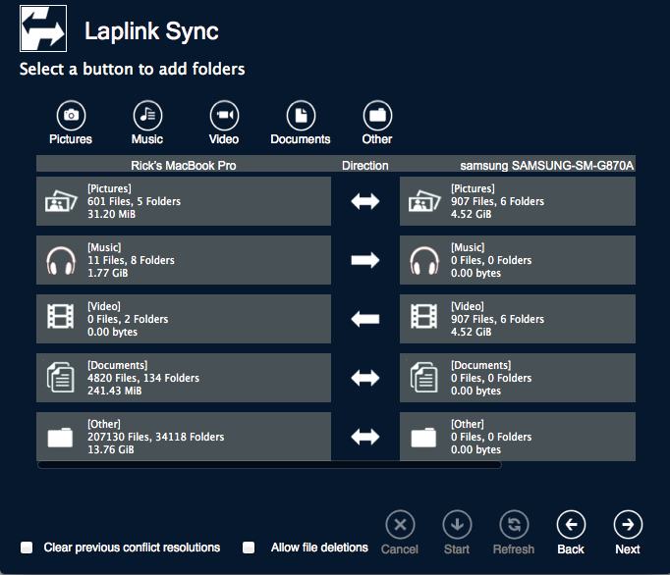Click the MacBook Pictures photo icon
The image size is (670, 575).
click(61, 201)
